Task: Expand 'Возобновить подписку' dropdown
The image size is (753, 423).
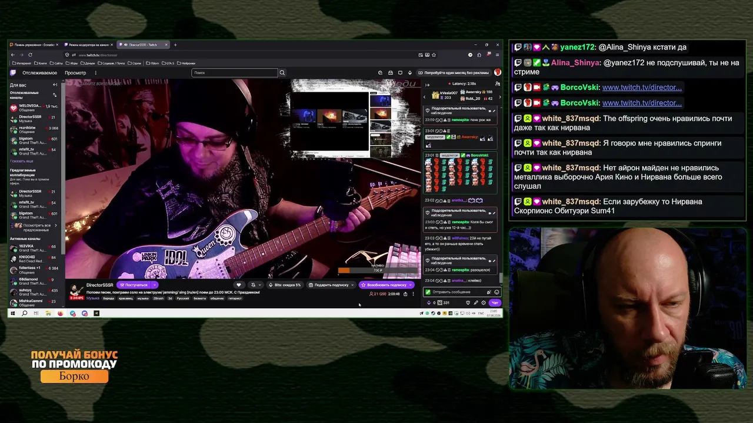Action: [x=411, y=285]
